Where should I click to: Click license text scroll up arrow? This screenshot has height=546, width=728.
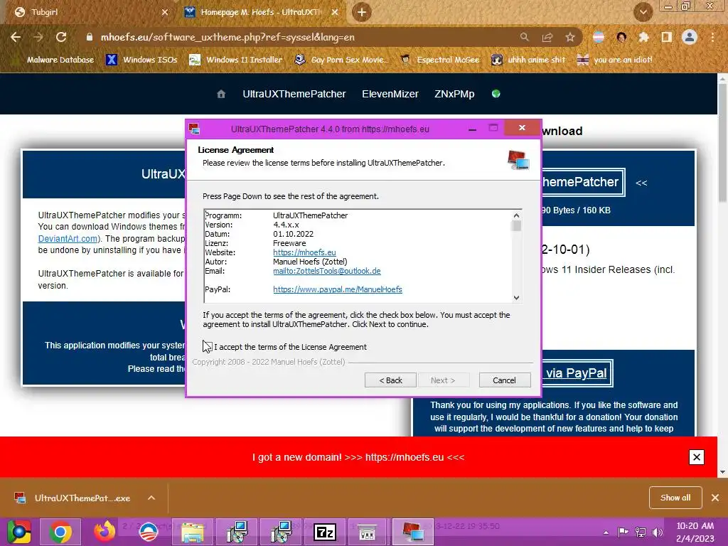[516, 215]
